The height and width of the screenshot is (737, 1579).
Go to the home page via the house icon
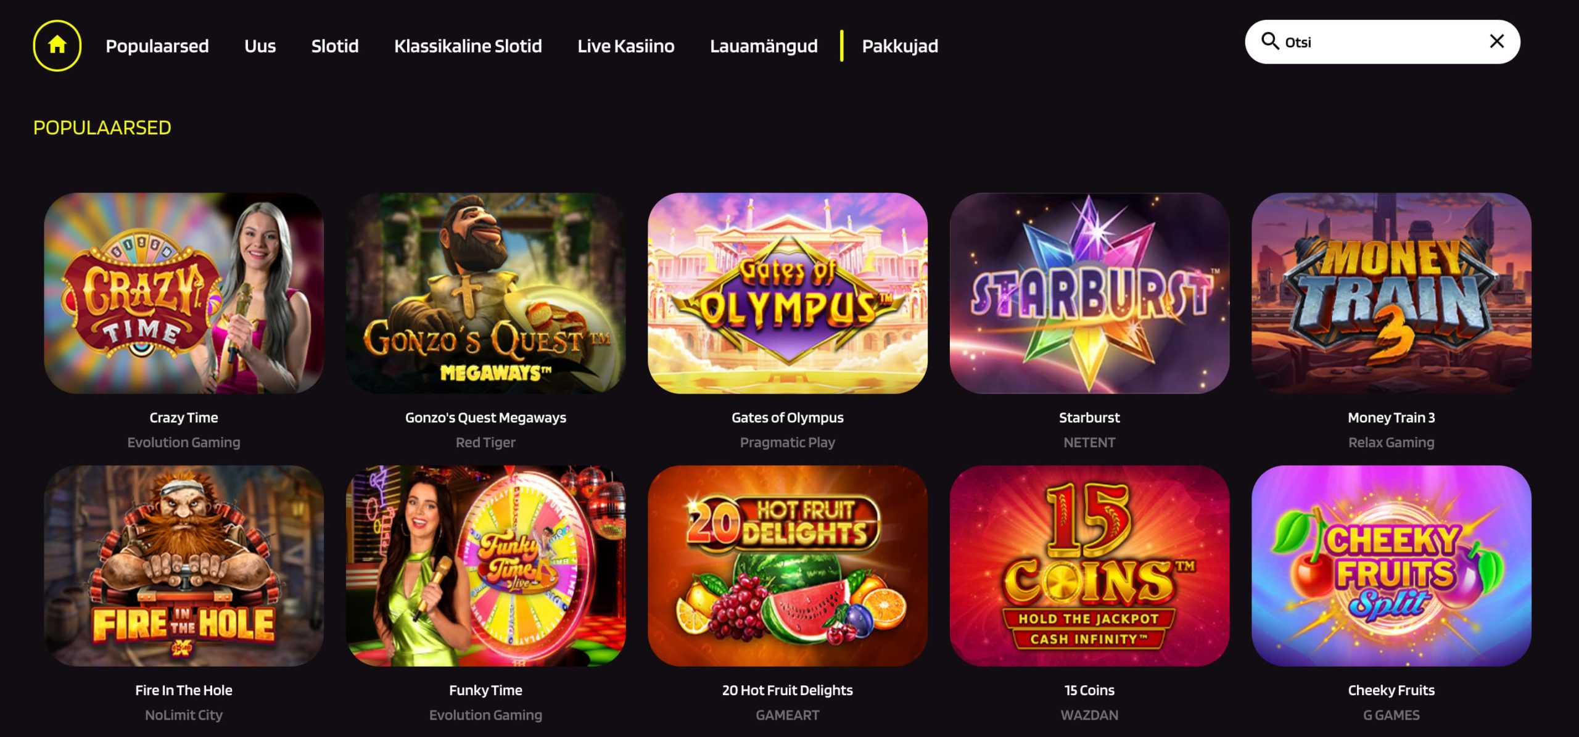[57, 45]
